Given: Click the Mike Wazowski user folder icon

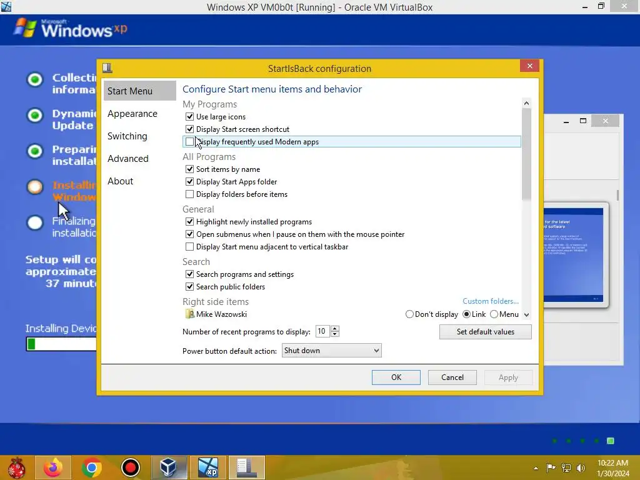Looking at the screenshot, I should [x=189, y=314].
